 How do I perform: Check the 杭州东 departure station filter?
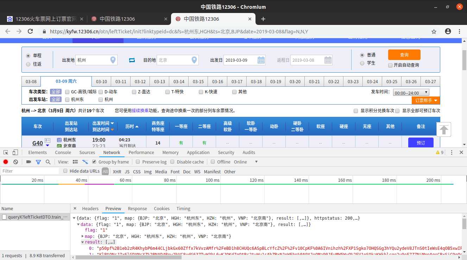(x=67, y=99)
